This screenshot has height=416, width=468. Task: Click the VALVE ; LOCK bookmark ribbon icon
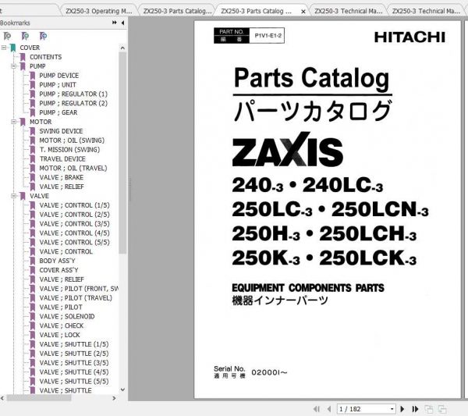[x=33, y=335]
